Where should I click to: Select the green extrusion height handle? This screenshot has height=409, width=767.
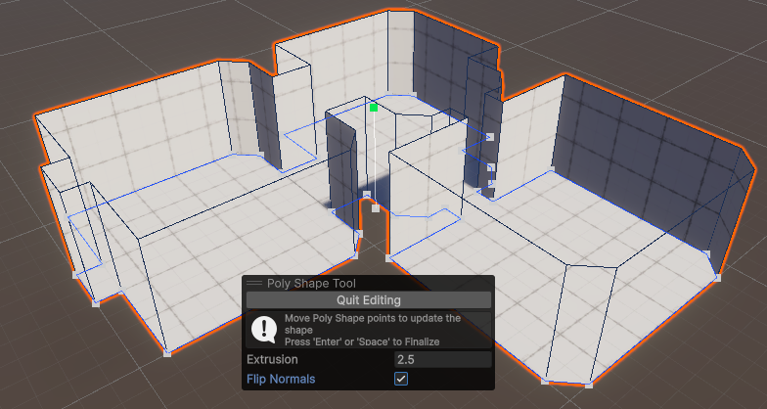pyautogui.click(x=373, y=108)
